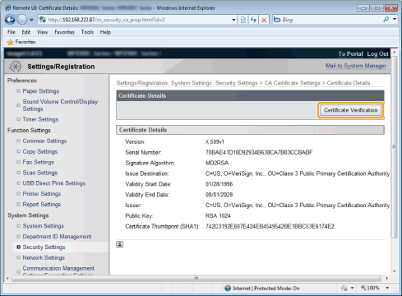Click the Internet zone globe icon
402x296 pixels.
pos(228,289)
